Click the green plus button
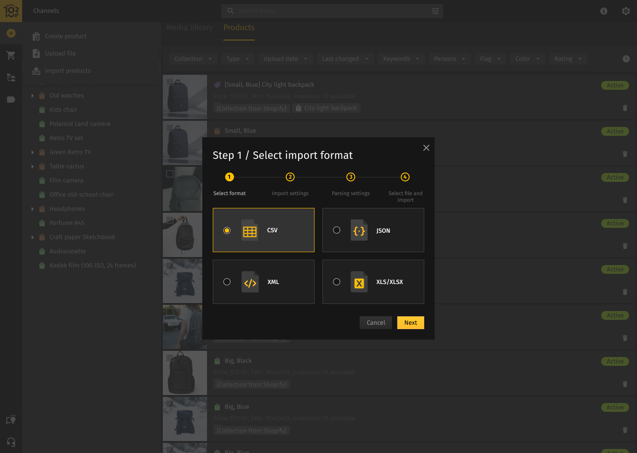The height and width of the screenshot is (453, 637). [11, 33]
